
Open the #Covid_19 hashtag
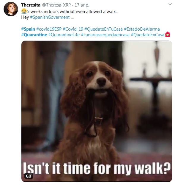[x=73, y=29]
